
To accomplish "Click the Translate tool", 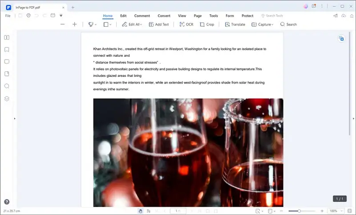I will tap(235, 24).
